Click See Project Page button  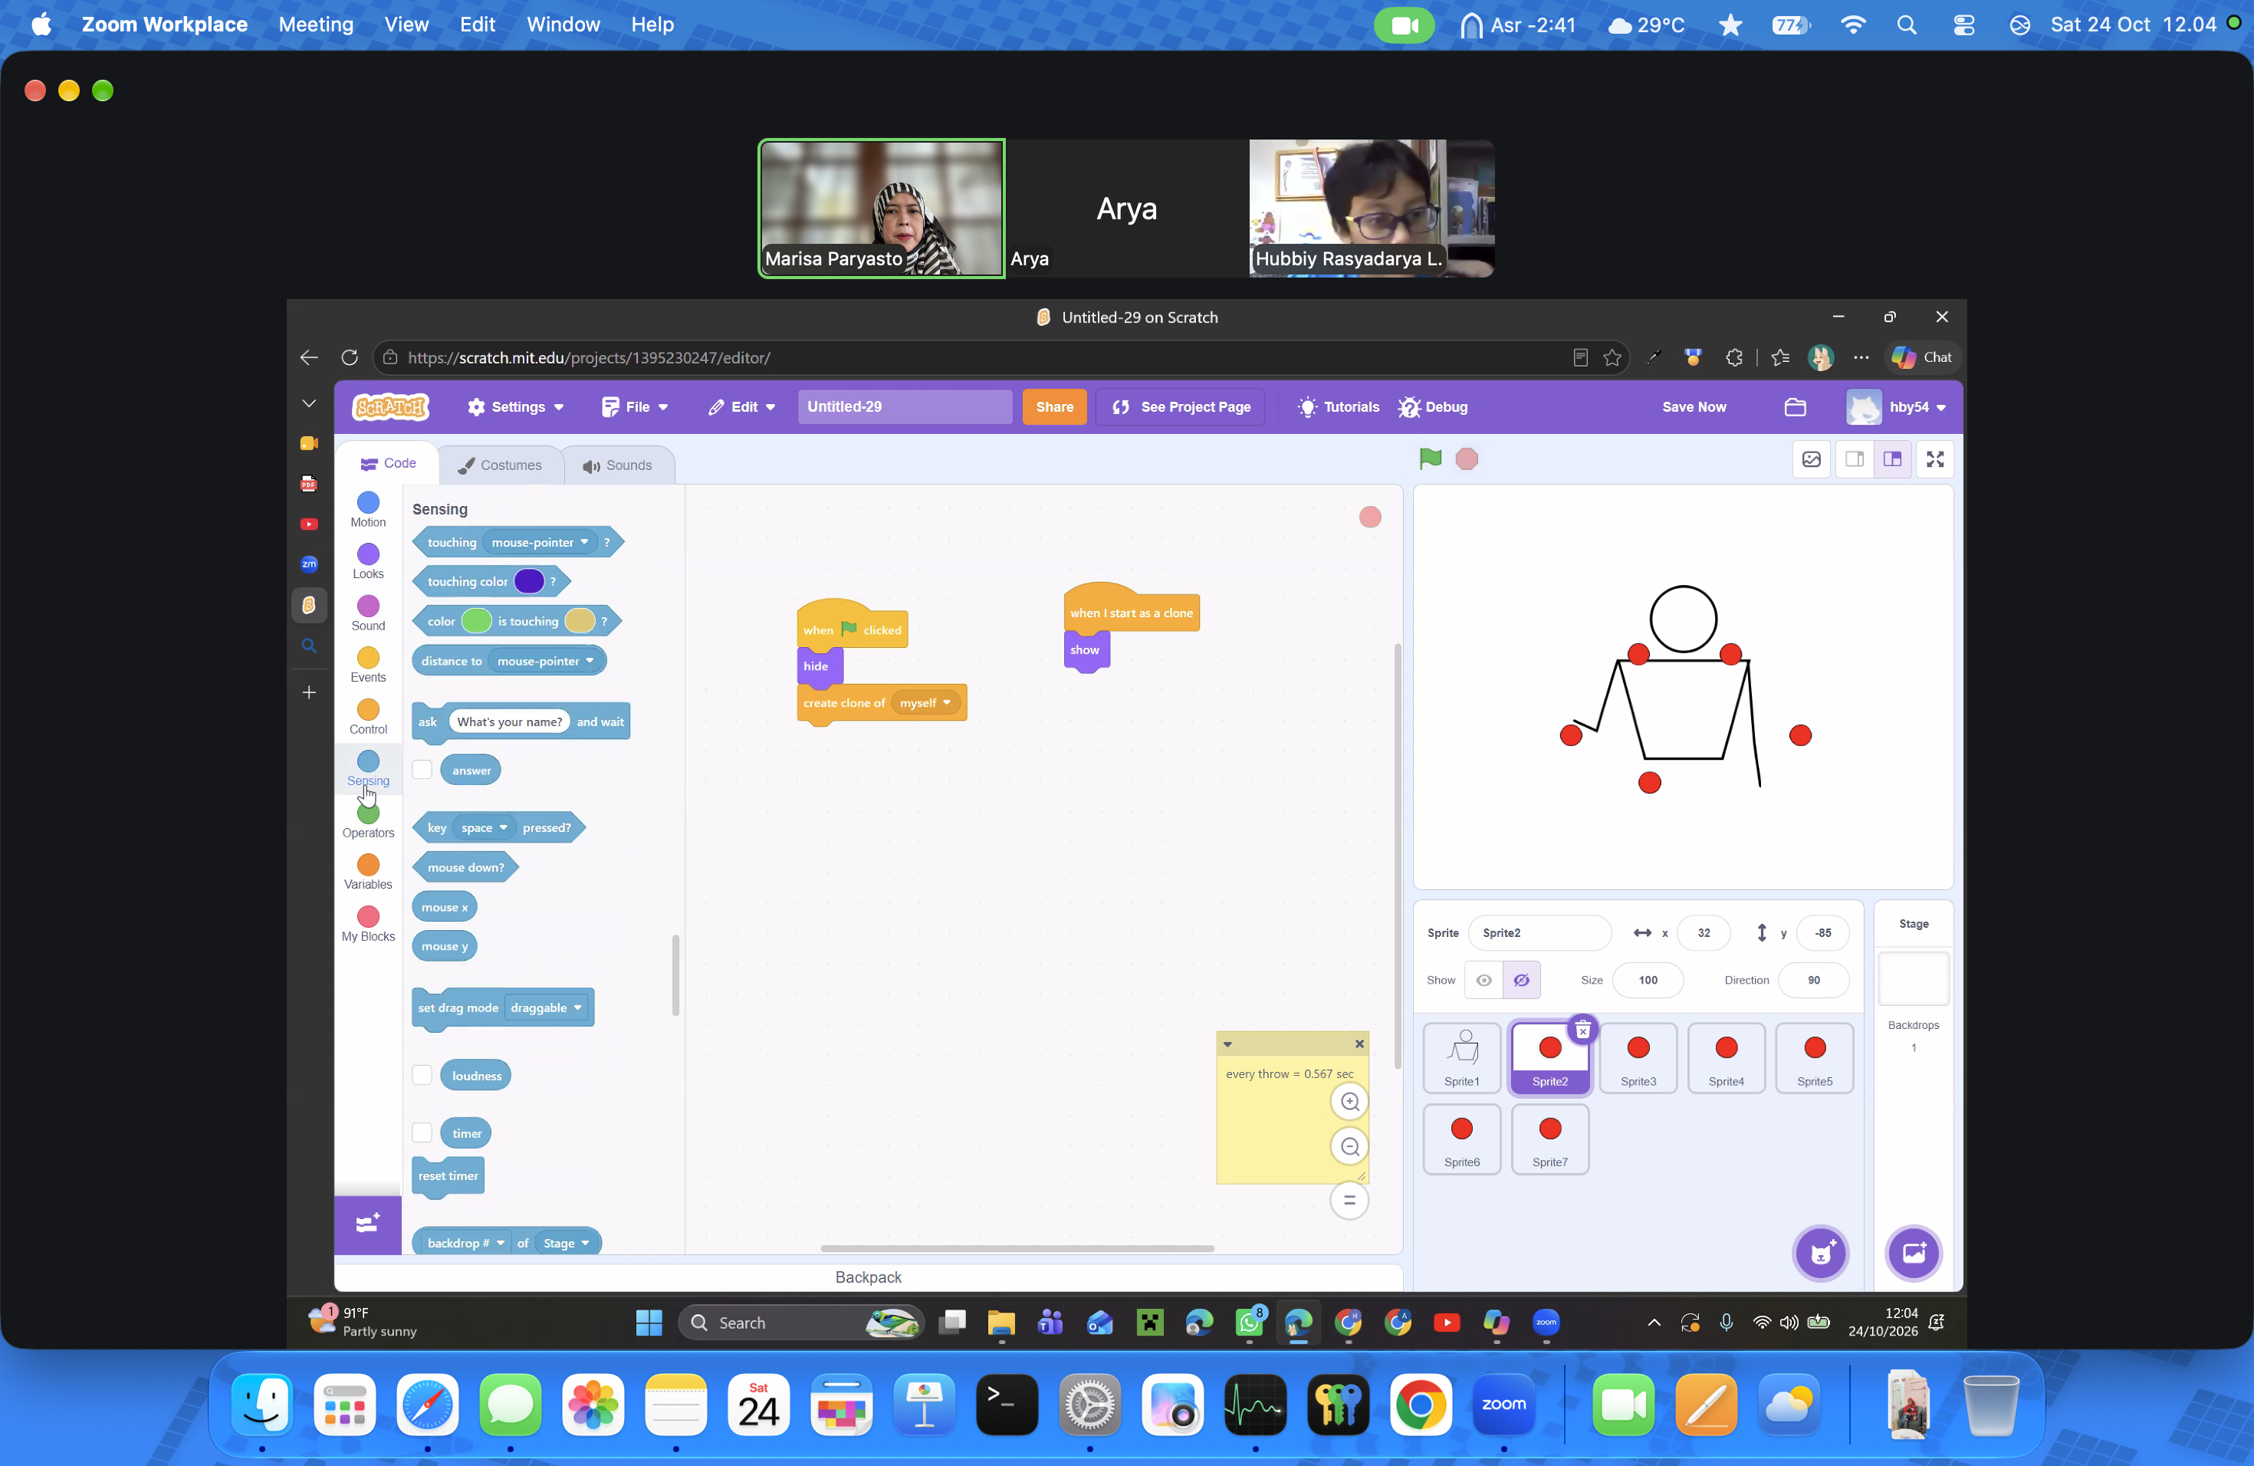tap(1181, 407)
